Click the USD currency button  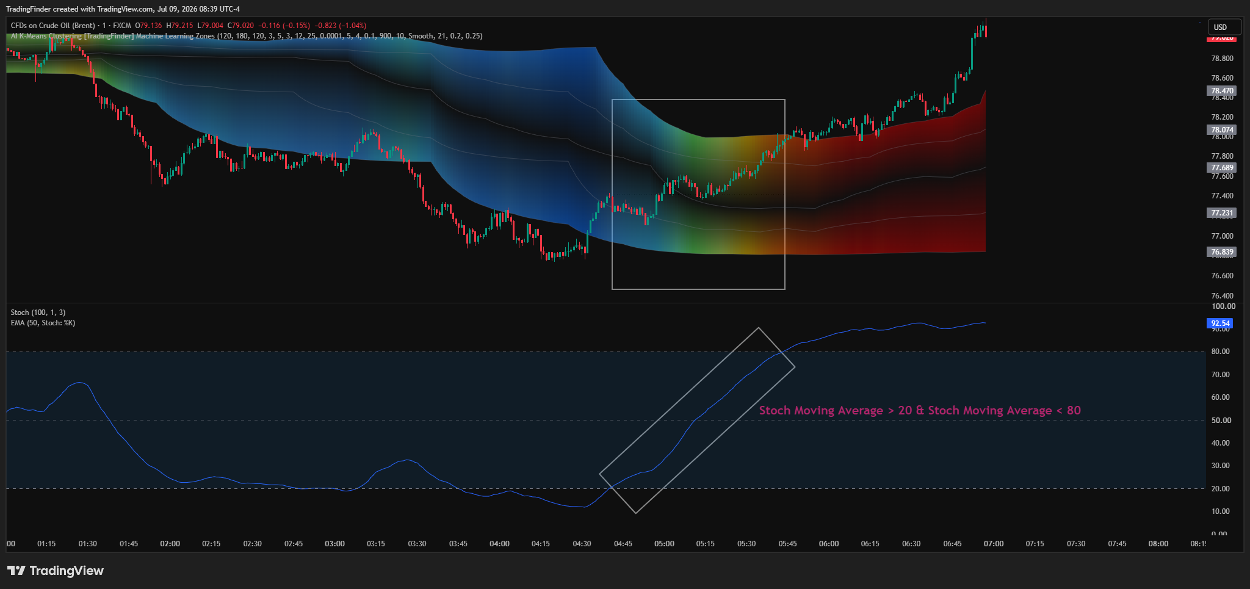click(x=1224, y=27)
